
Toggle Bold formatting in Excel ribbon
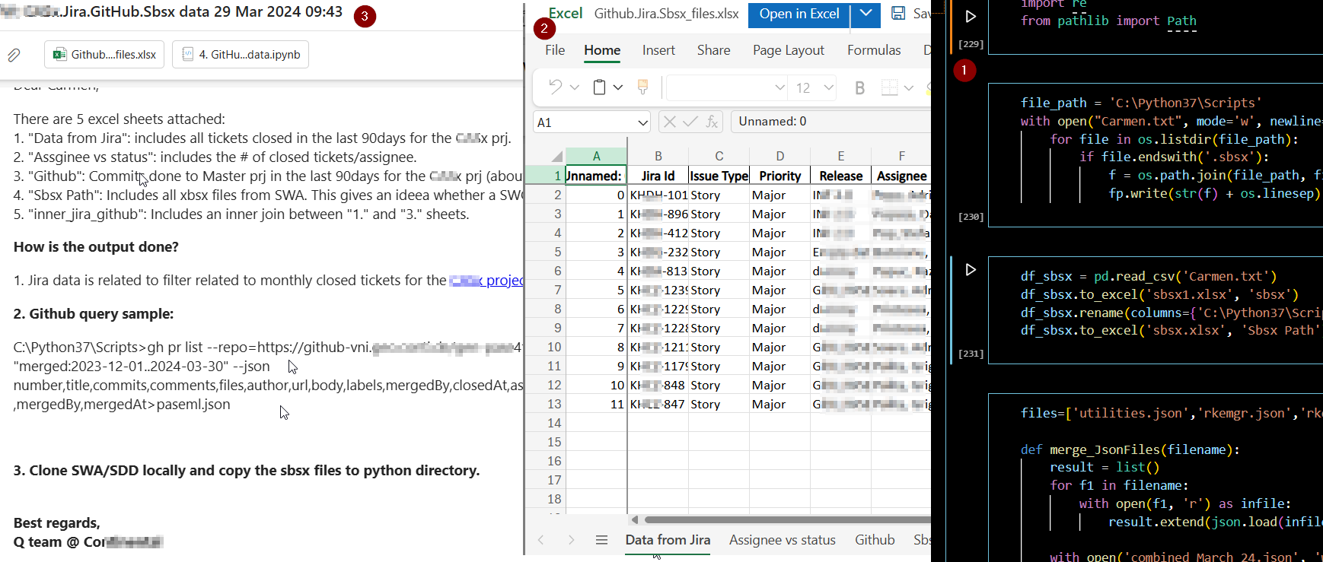(x=859, y=88)
